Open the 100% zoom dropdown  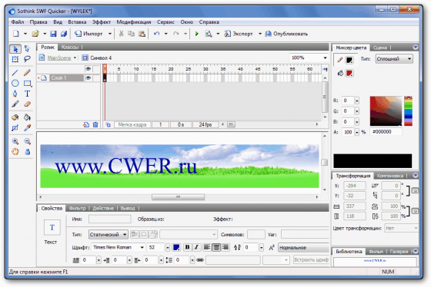point(325,58)
